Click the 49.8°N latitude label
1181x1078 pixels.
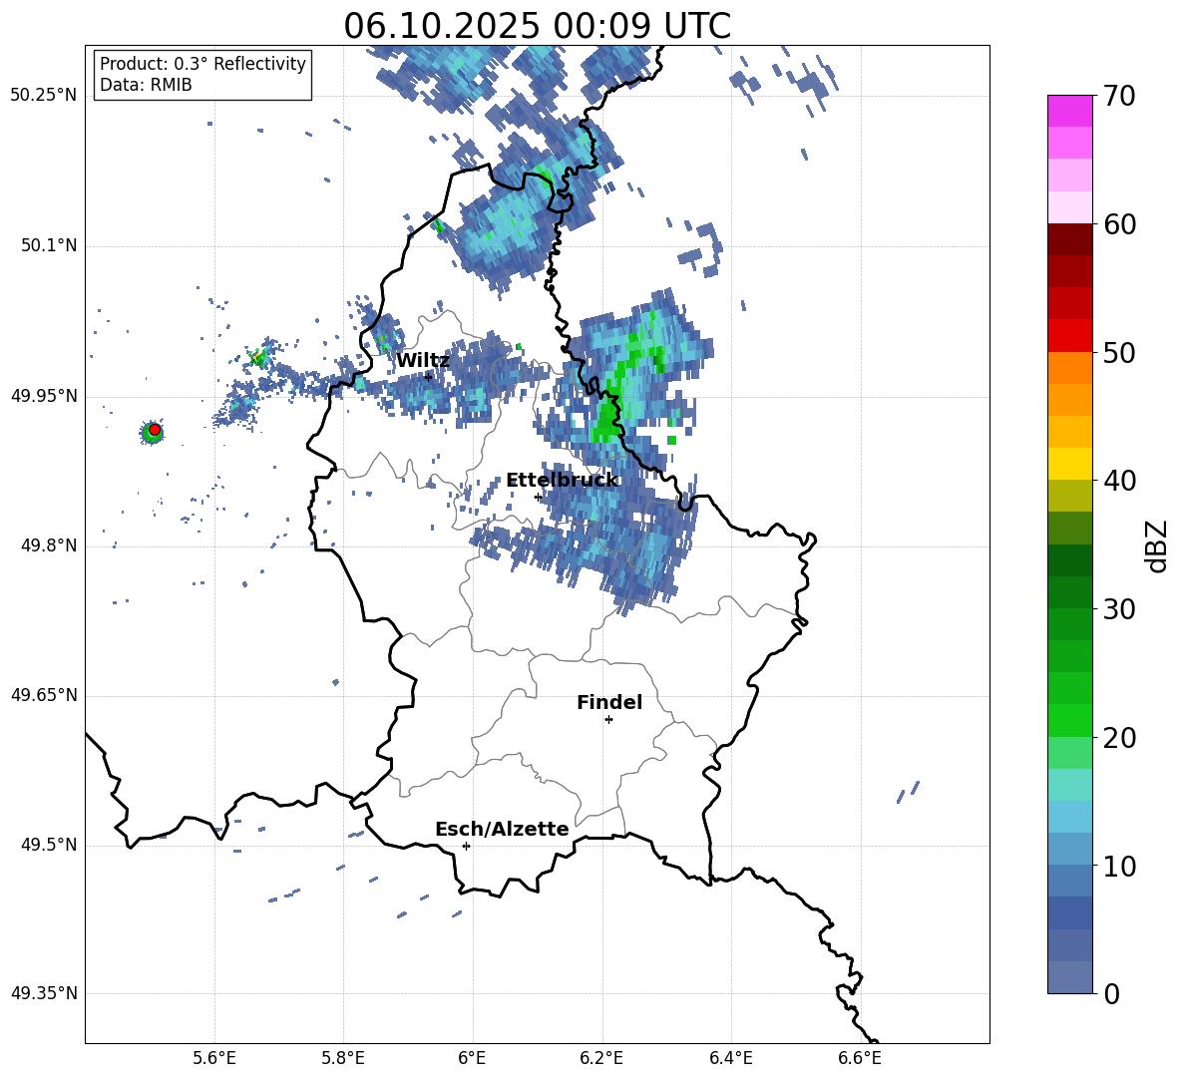click(x=48, y=545)
